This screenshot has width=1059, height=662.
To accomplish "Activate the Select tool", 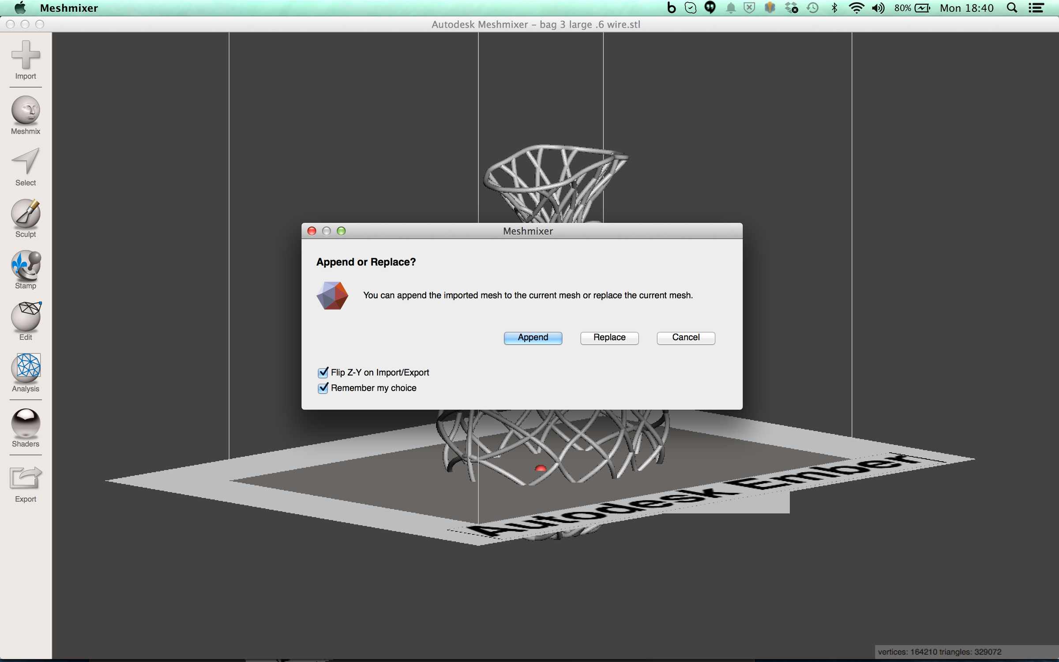I will click(x=25, y=165).
